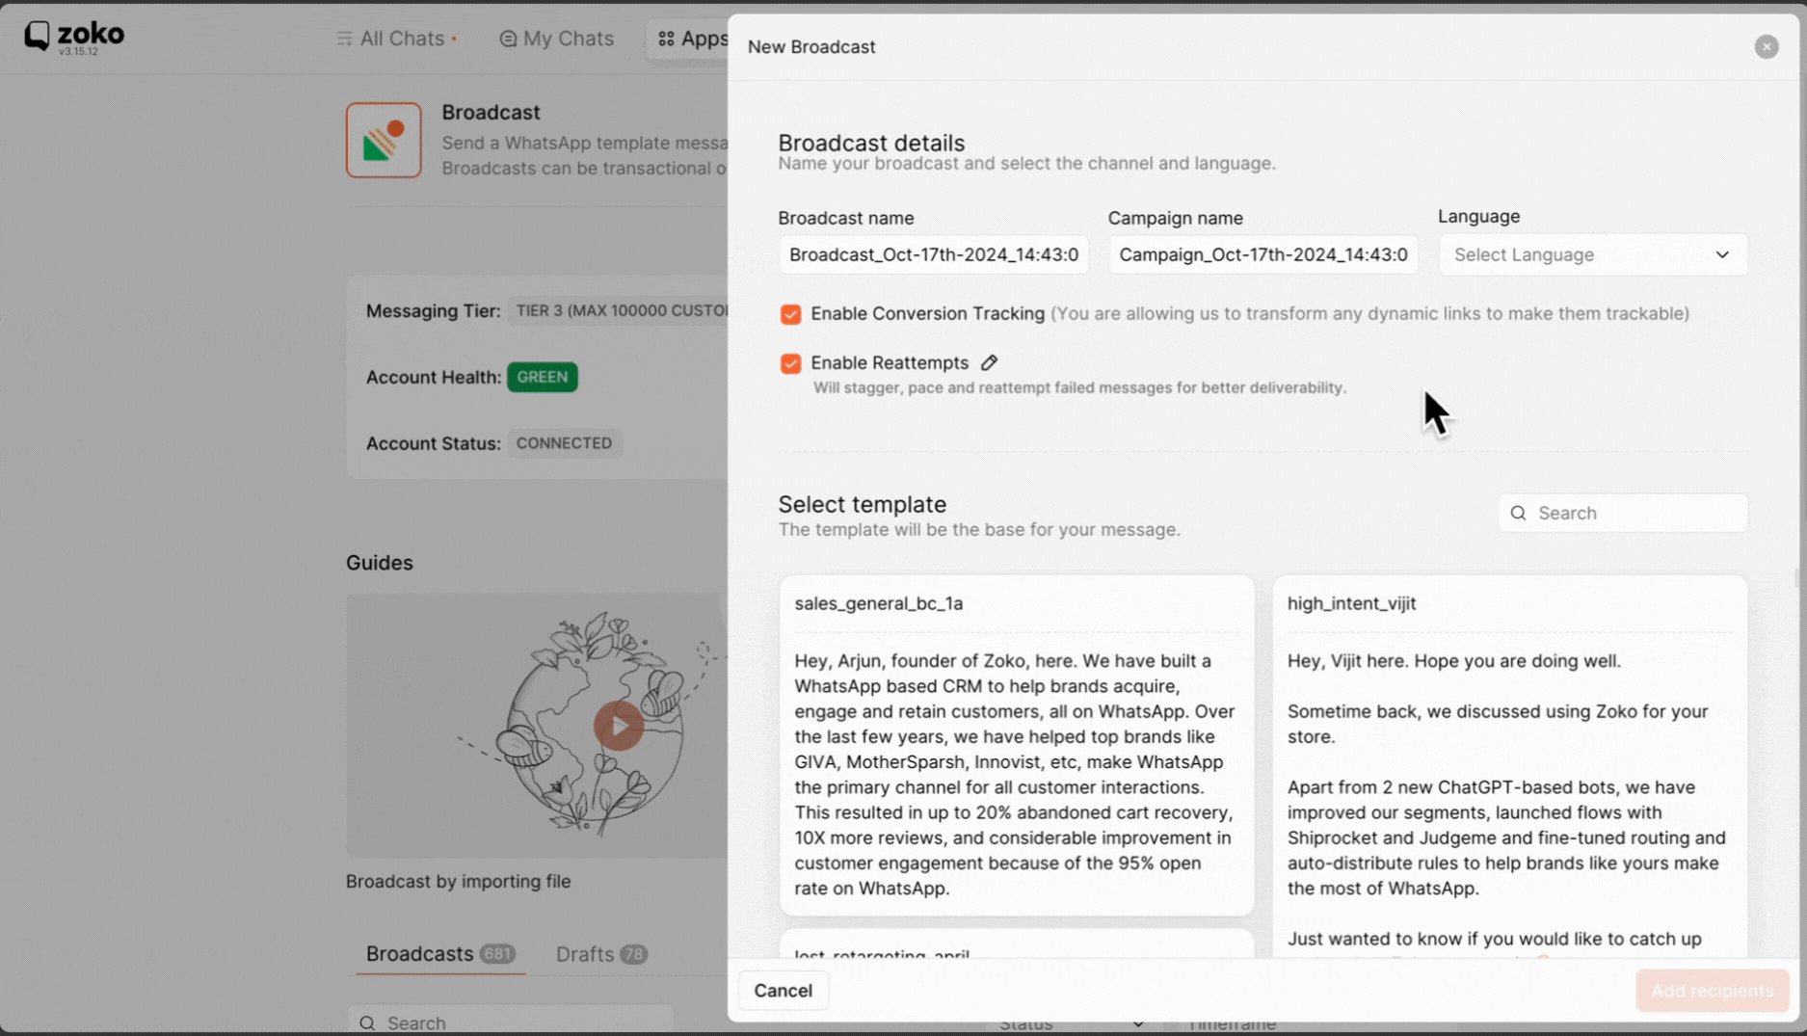Click the Add recipients button
Screen dimensions: 1807x1036
pos(1712,990)
